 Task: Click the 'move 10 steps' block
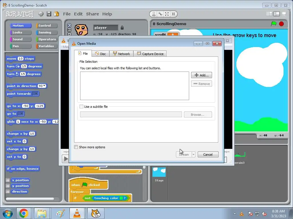click(x=20, y=59)
